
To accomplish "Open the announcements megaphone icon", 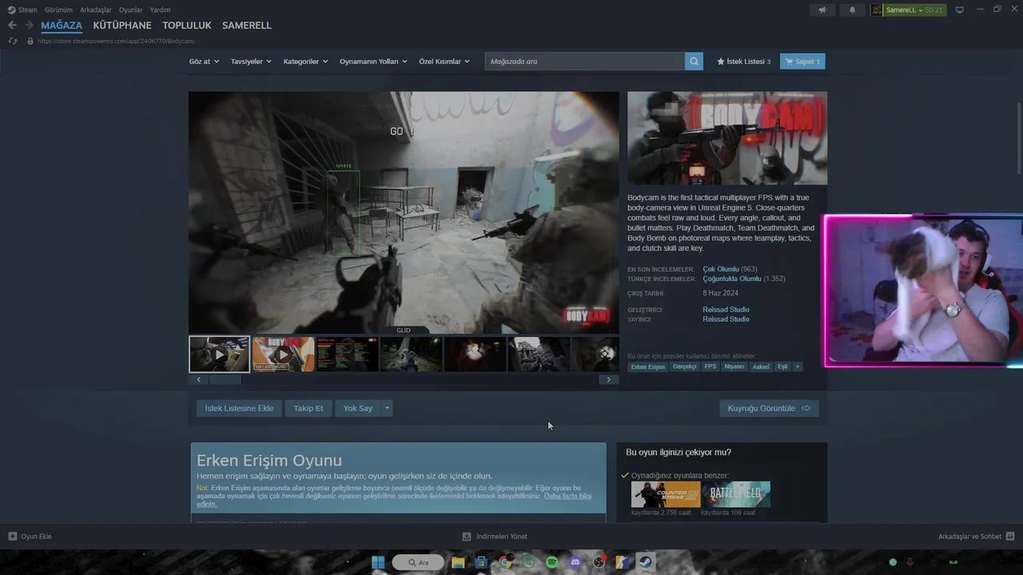I will tap(822, 10).
